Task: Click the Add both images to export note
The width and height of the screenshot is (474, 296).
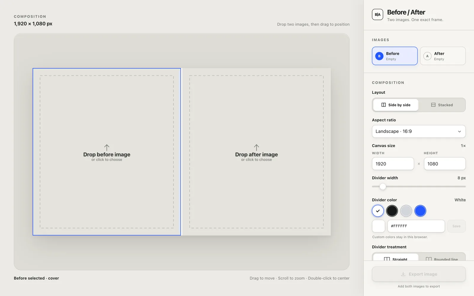Action: [x=419, y=286]
